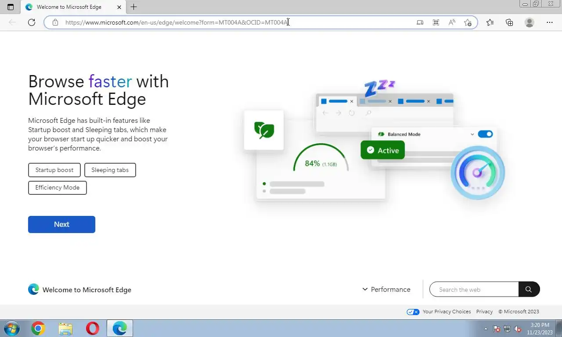This screenshot has height=337, width=562.
Task: Refresh the current page
Action: point(32,22)
